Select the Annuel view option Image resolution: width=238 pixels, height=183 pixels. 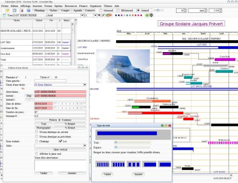click(x=138, y=10)
